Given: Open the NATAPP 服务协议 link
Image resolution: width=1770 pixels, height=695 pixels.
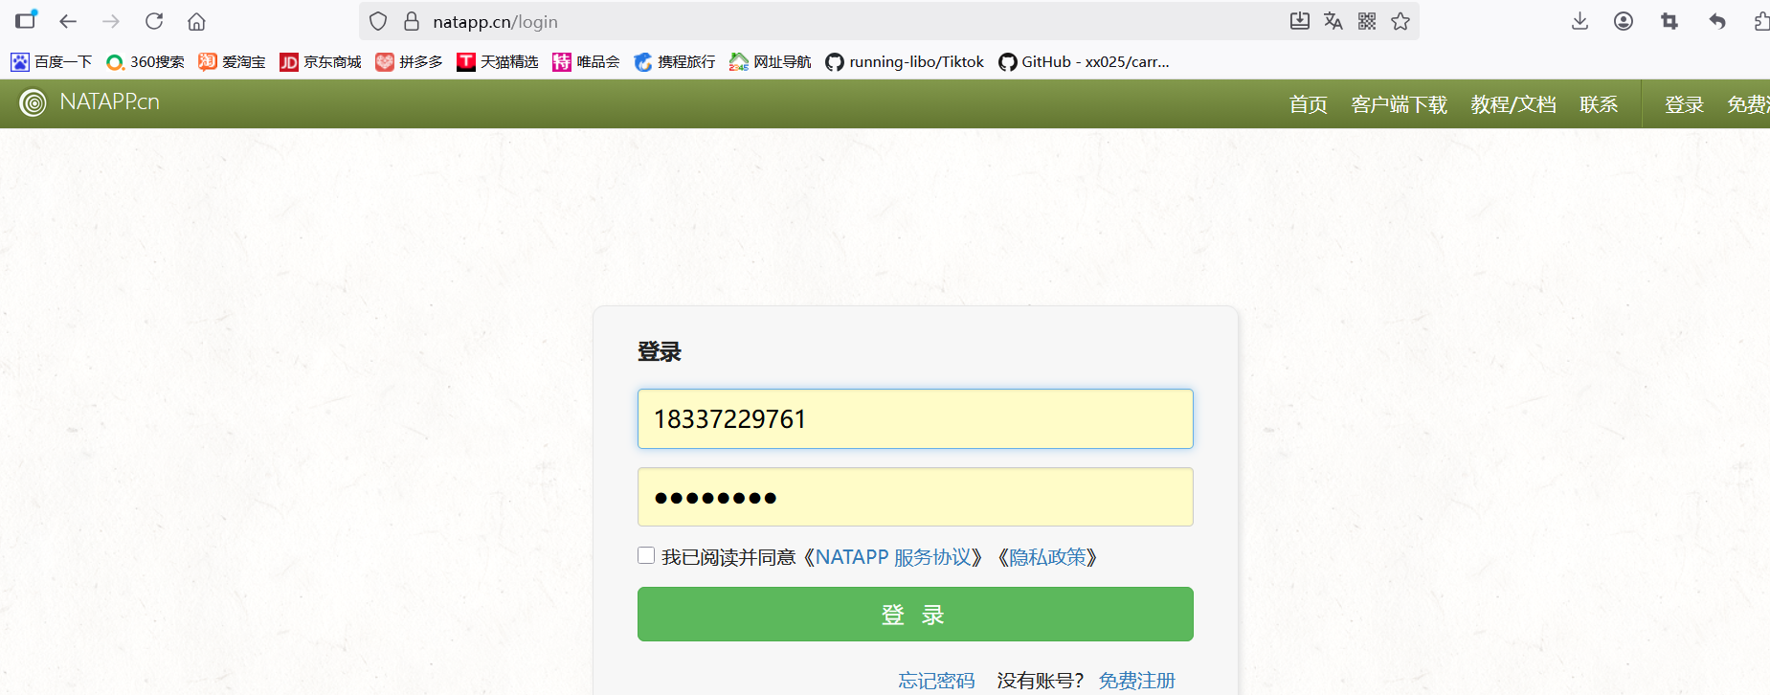Looking at the screenshot, I should [x=893, y=557].
